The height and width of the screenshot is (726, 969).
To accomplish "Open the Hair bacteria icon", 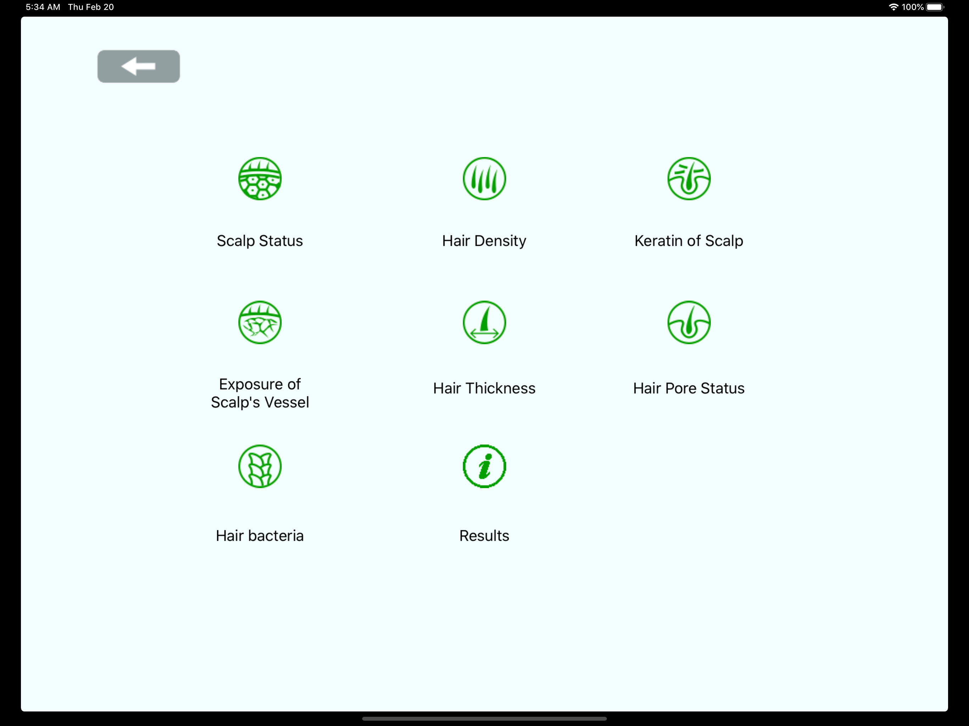I will click(x=260, y=467).
